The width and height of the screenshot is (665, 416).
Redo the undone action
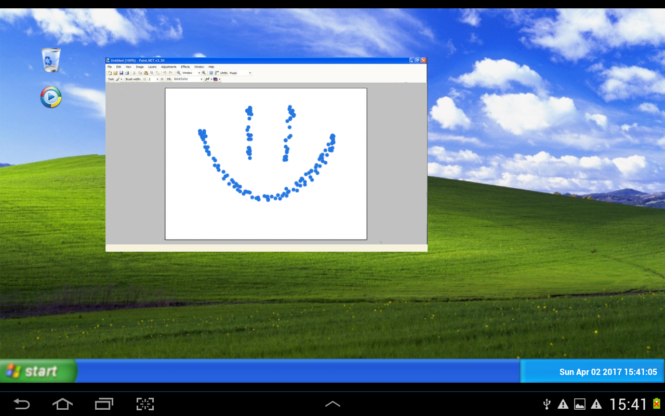click(170, 73)
